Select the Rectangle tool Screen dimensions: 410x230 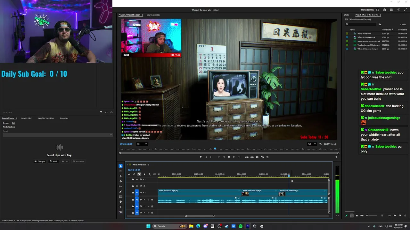[x=120, y=196]
